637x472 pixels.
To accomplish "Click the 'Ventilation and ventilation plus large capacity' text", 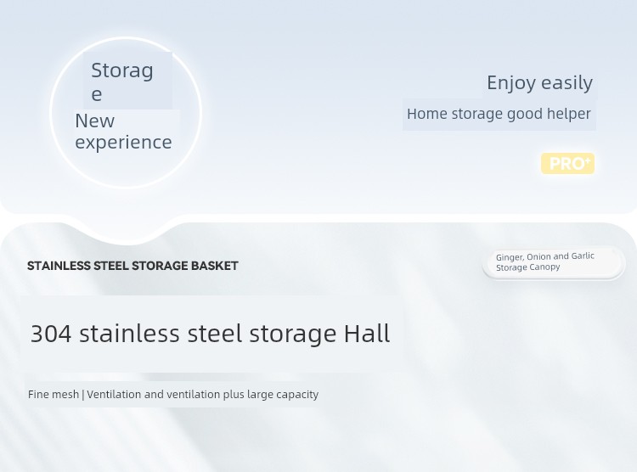I will [202, 395].
